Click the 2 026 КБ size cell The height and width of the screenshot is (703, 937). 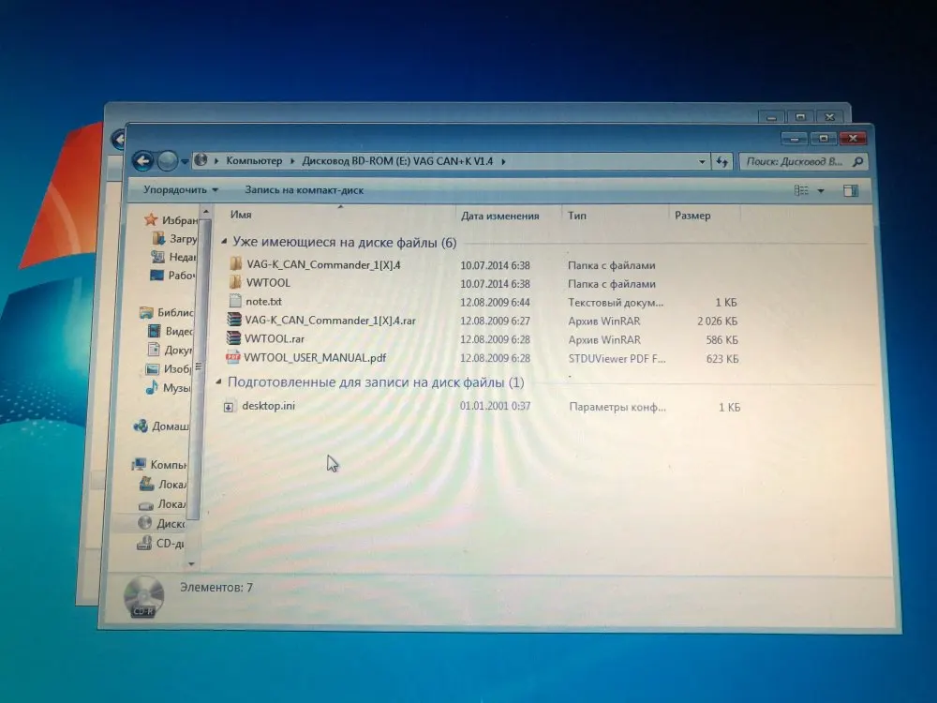coord(717,321)
